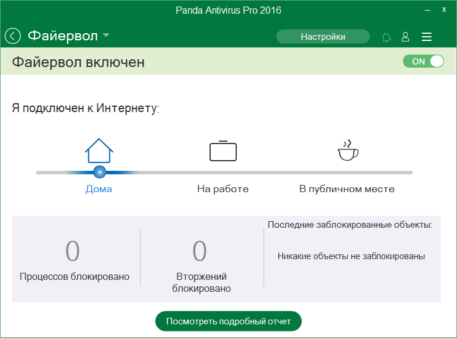Click the Файервол page title
457x338 pixels.
(x=63, y=36)
